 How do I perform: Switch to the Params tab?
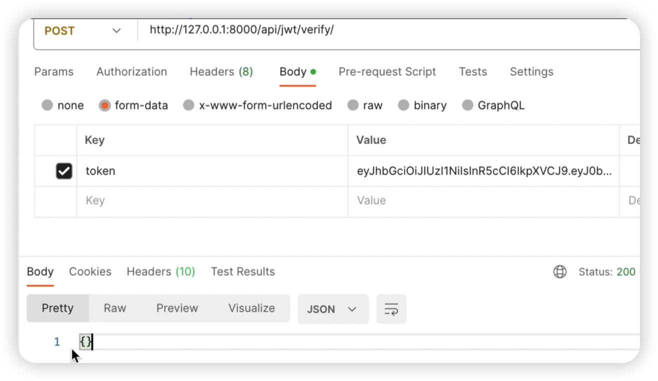pyautogui.click(x=53, y=71)
